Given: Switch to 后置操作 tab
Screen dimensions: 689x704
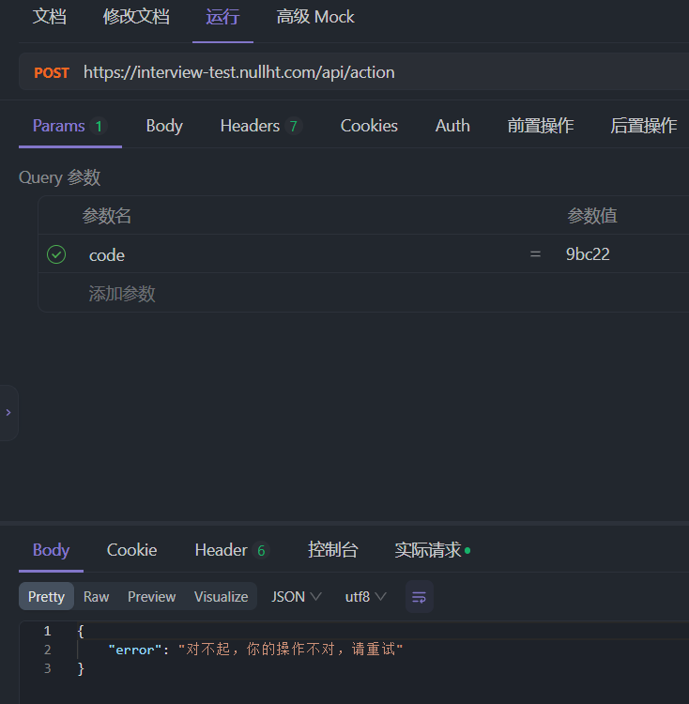Looking at the screenshot, I should 643,126.
